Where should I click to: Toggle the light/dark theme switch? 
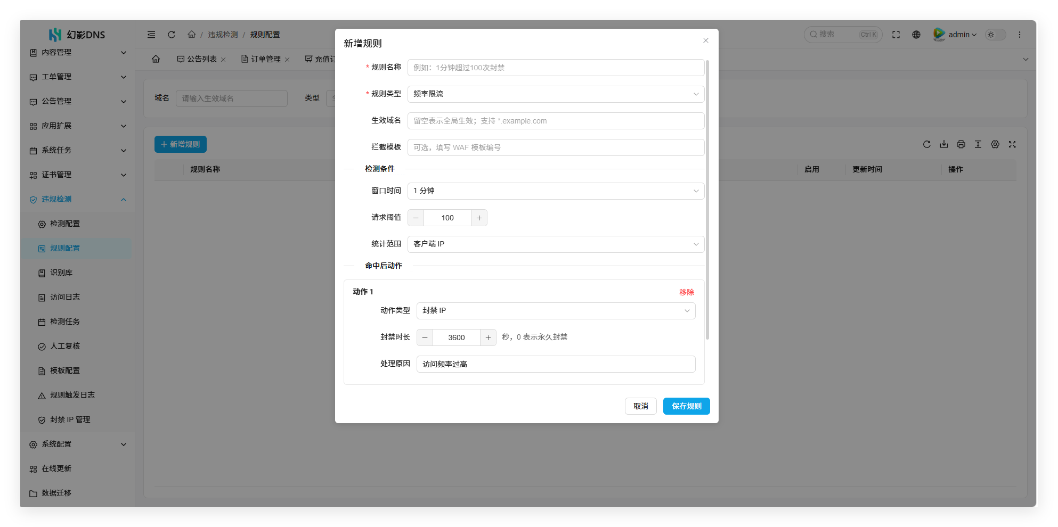[x=995, y=35]
